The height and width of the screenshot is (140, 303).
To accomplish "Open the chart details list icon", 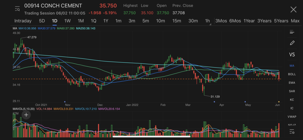I will 292,32.
